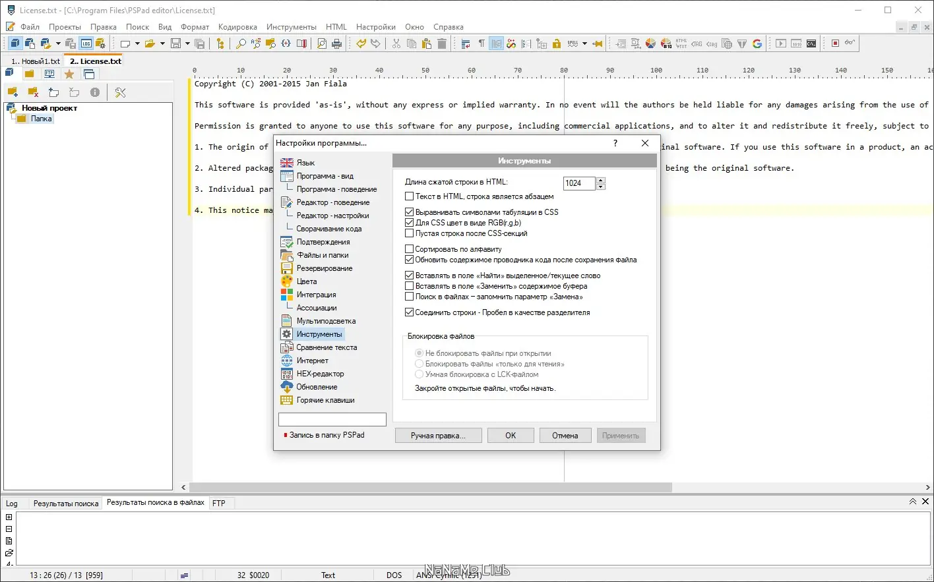The width and height of the screenshot is (934, 582).
Task: Enable 'Вставлять в поле «Заменить» содержимое буфера'
Action: click(410, 286)
